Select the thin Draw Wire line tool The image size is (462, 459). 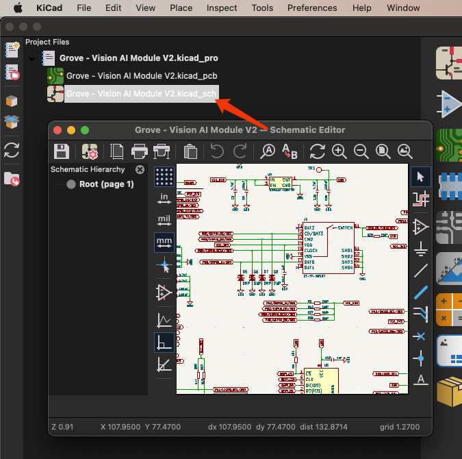pos(421,271)
